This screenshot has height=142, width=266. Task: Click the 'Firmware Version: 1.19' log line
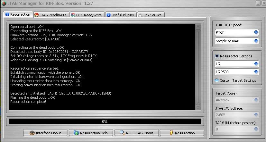click(x=51, y=35)
